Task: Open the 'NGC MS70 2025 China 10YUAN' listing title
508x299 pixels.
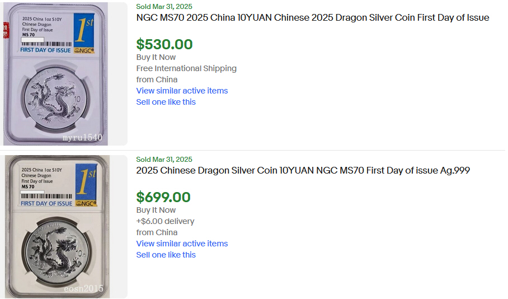Action: [312, 18]
